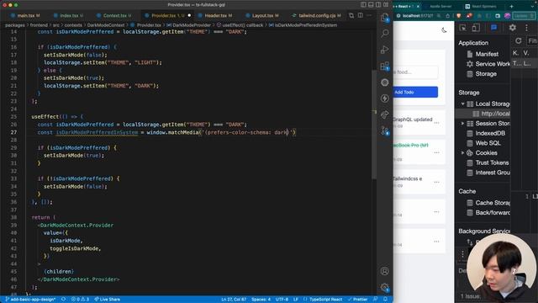Select the Apollo Server browser tab
This screenshot has height=303, width=538.
[x=440, y=6]
